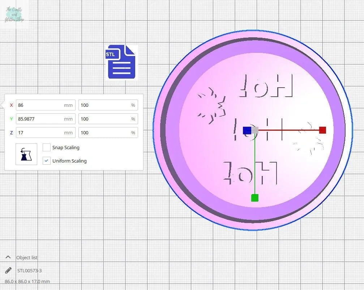Image resolution: width=364 pixels, height=290 pixels.
Task: Click the Object list header label
Action: tap(27, 257)
